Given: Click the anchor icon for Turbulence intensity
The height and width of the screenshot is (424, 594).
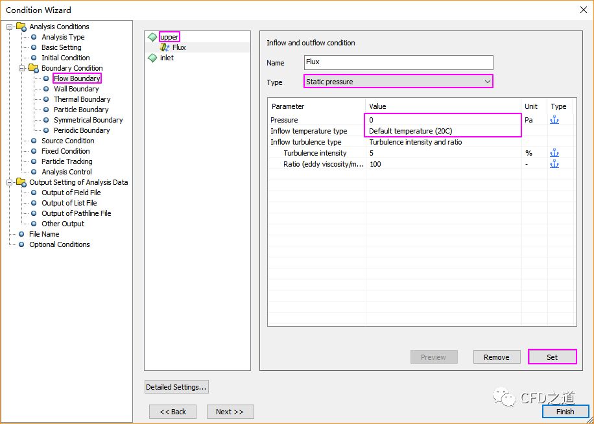Looking at the screenshot, I should tap(554, 153).
